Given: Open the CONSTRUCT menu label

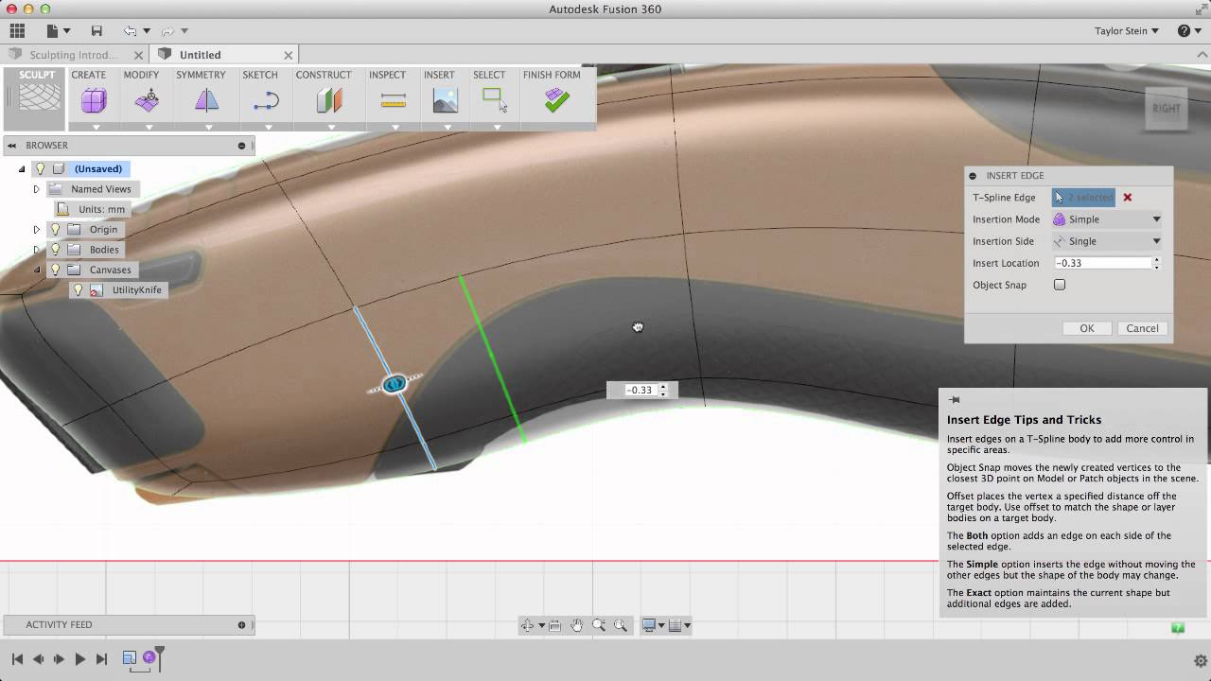Looking at the screenshot, I should coord(324,75).
